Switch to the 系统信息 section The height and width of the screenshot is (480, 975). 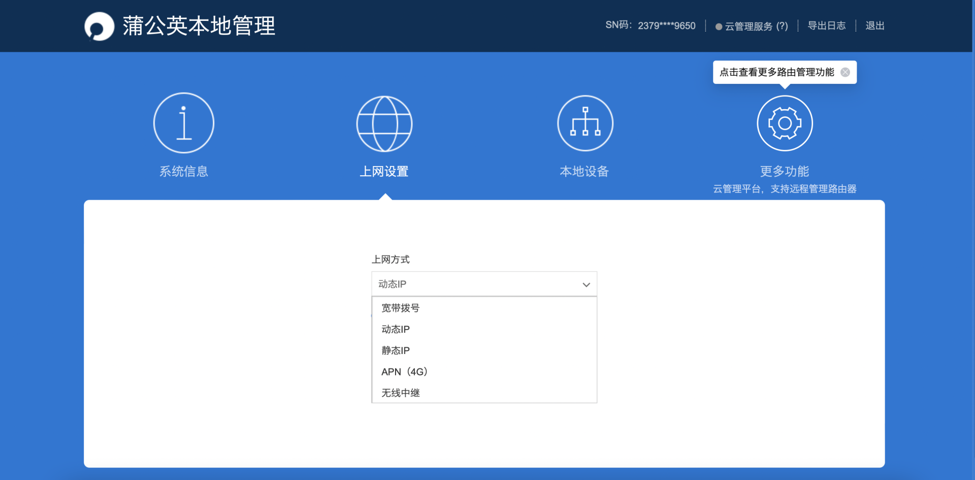pos(183,171)
